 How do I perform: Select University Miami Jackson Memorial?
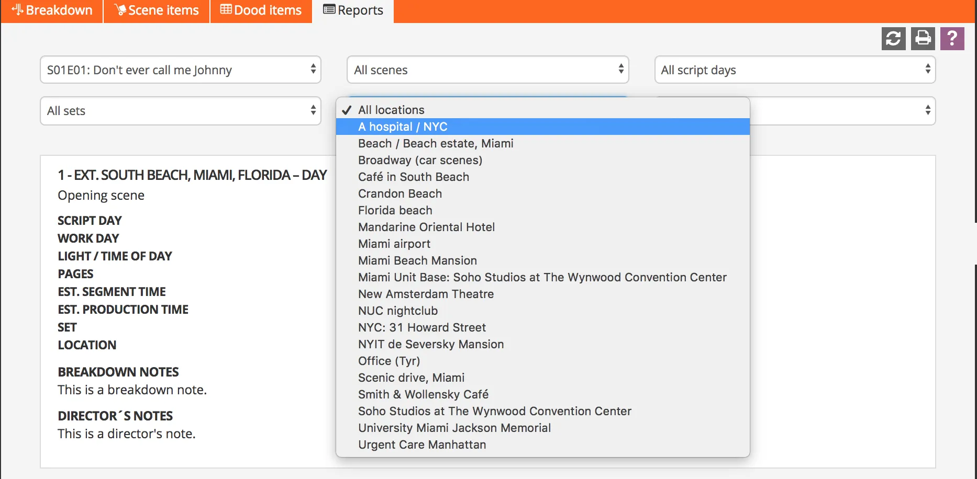pos(543,428)
